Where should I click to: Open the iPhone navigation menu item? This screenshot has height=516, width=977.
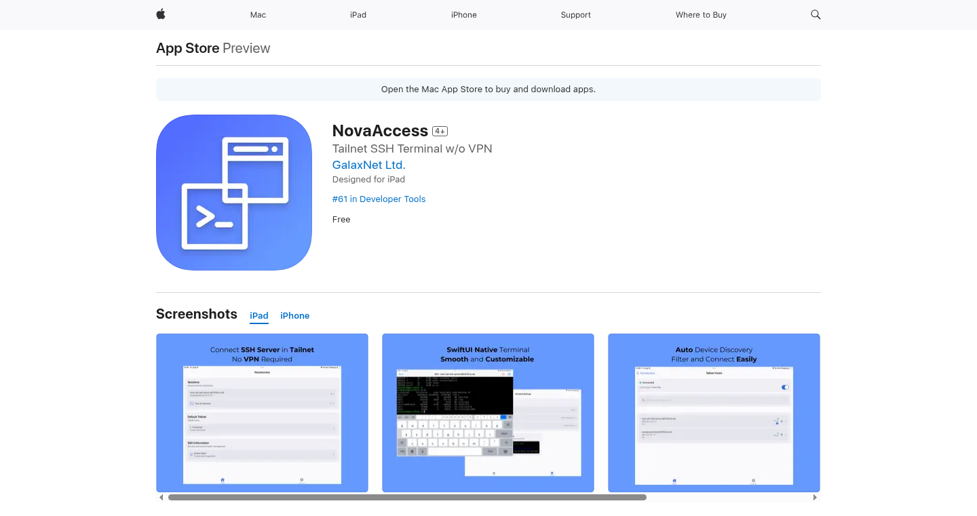[x=464, y=15]
